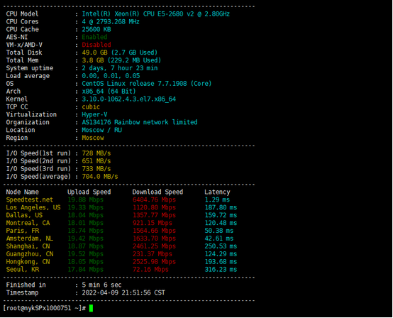Viewport: 393px width, 318px height.
Task: Click the Los Angeles download speed 1120.80 Mbps
Action: point(154,208)
